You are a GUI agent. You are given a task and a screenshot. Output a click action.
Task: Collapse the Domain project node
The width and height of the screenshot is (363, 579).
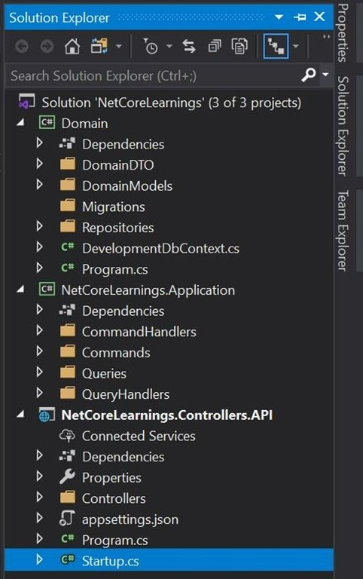20,122
